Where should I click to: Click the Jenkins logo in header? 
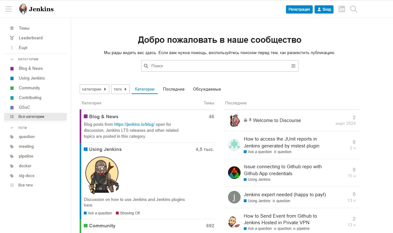tap(36, 9)
